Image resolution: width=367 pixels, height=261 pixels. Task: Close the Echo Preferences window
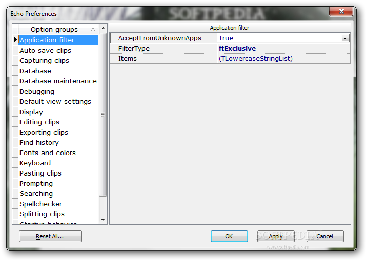[x=341, y=11]
